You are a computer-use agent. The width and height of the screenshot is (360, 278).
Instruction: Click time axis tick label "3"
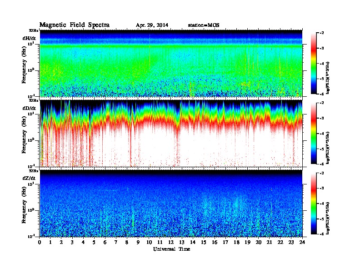click(x=72, y=242)
